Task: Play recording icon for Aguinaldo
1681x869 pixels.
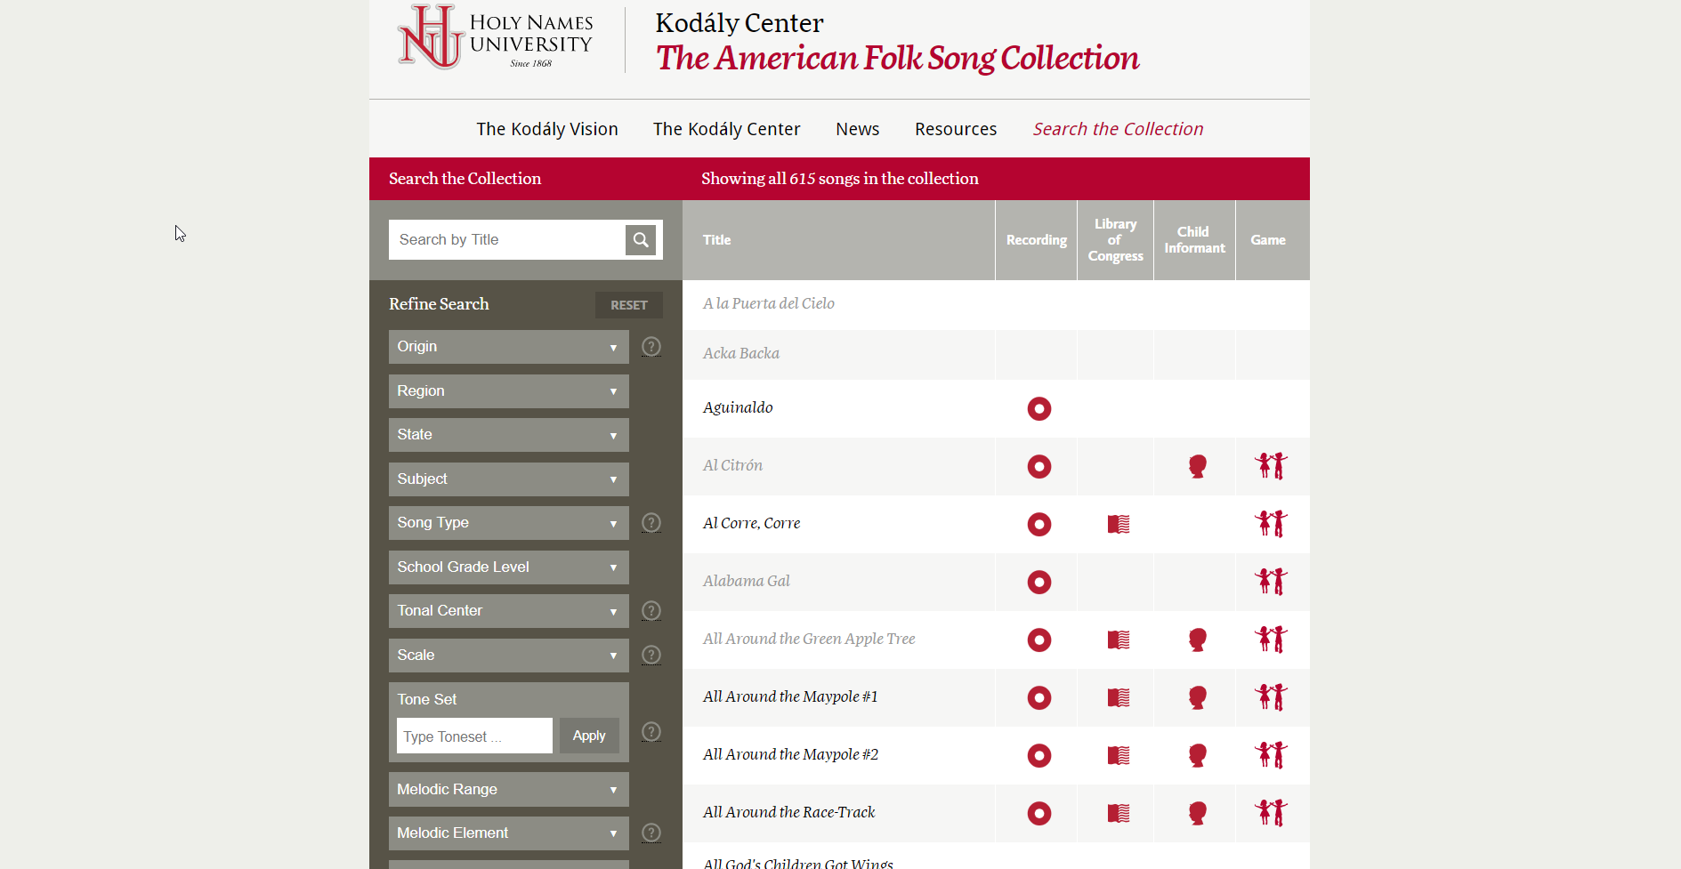Action: coord(1039,408)
